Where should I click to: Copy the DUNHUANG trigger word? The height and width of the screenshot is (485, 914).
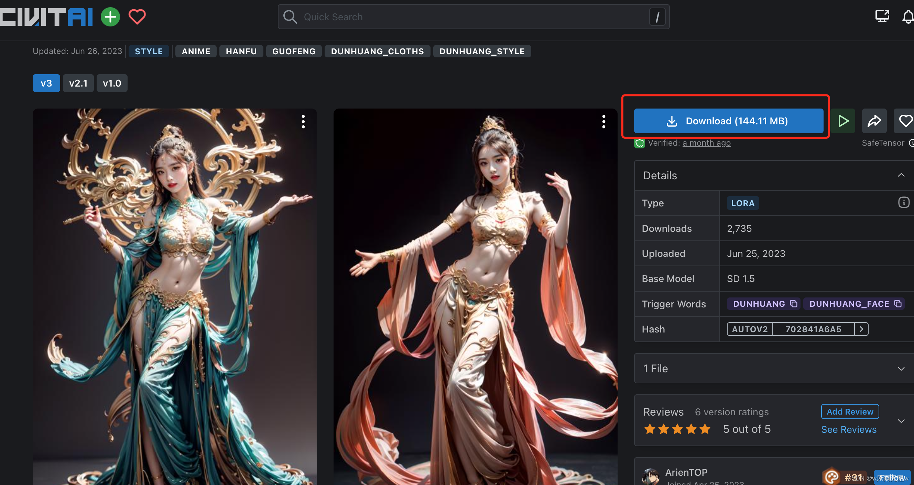(793, 304)
